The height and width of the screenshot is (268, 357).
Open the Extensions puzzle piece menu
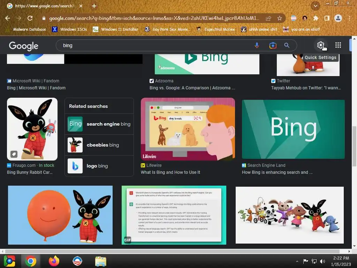[x=316, y=18]
